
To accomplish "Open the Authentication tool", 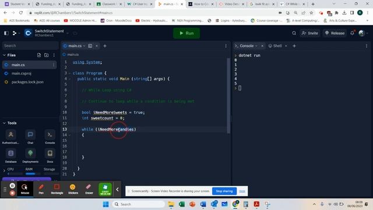I will click(10, 137).
